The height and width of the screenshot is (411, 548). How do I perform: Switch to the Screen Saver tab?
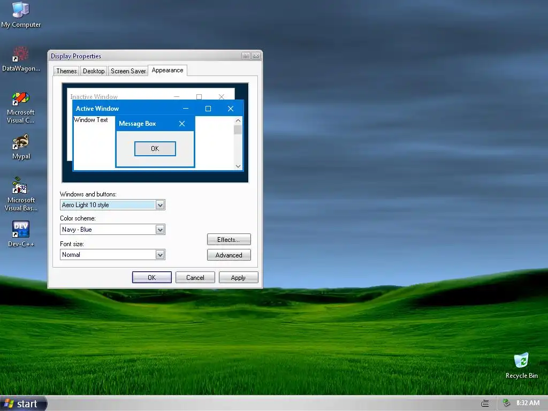point(128,71)
